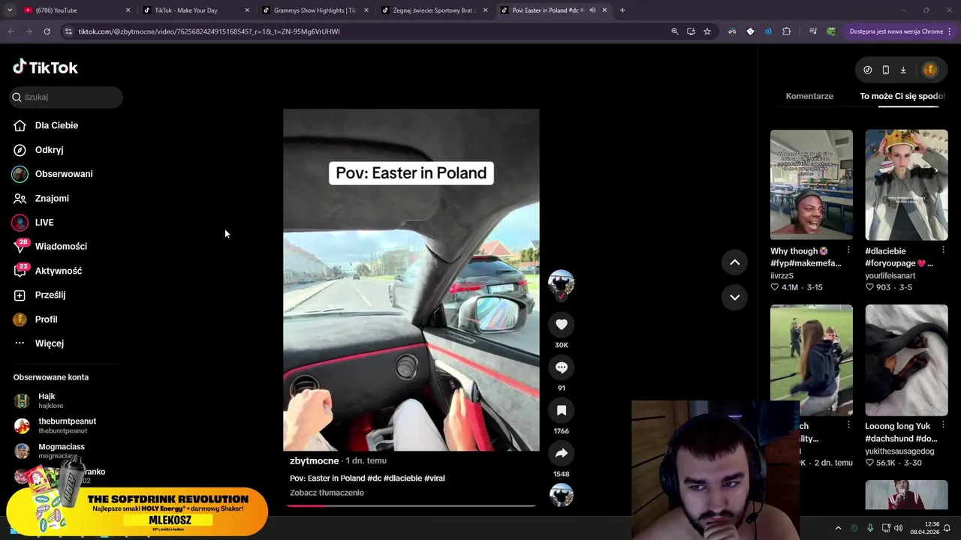The width and height of the screenshot is (961, 540).
Task: Go to Obserwowani page
Action: pyautogui.click(x=53, y=174)
